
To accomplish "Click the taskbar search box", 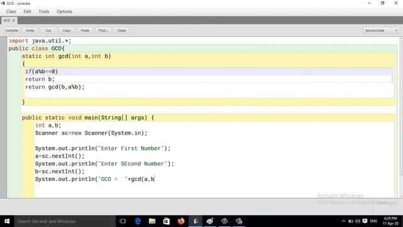I will pos(65,221).
